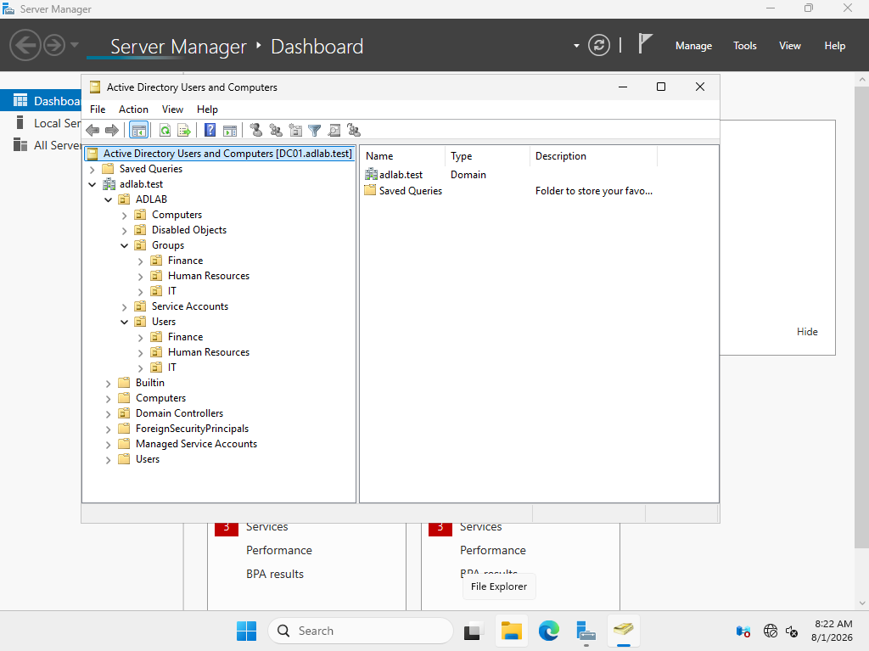Open Local Server in Server Manager sidebar
The width and height of the screenshot is (869, 651).
click(41, 123)
